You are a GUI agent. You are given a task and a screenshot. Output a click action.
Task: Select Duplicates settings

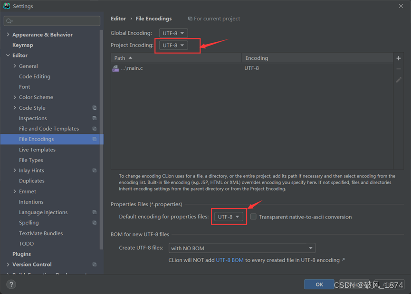click(32, 181)
